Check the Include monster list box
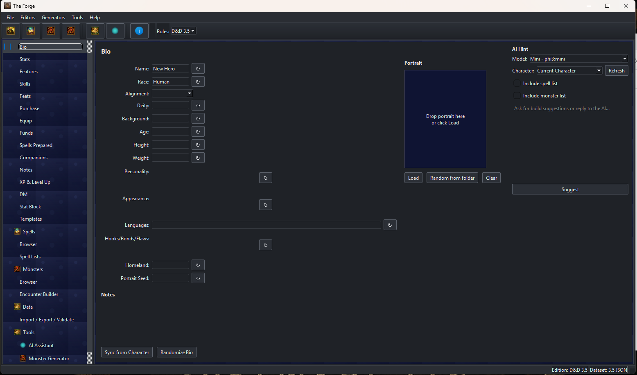This screenshot has width=637, height=375. click(517, 95)
